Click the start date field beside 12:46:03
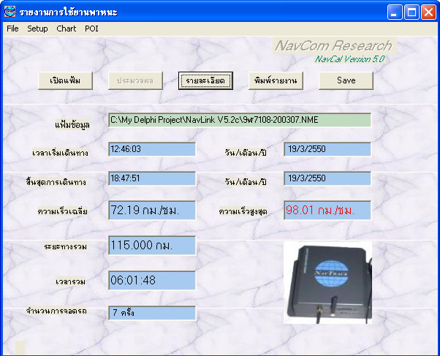Image resolution: width=440 pixels, height=356 pixels. 327,149
